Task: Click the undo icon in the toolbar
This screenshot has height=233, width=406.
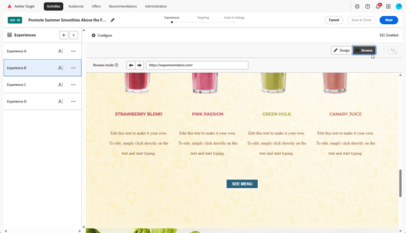Action: pos(393,50)
